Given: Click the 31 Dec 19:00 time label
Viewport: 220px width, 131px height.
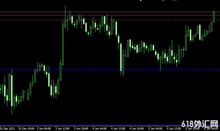Looking at the screenshot, I should (x=26, y=128).
